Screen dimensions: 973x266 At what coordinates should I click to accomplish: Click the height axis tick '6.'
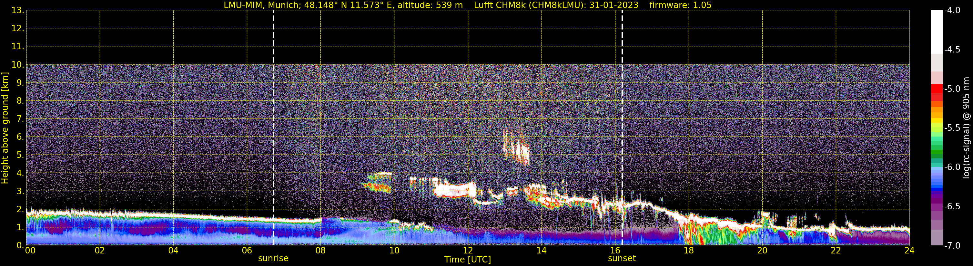tap(20, 137)
